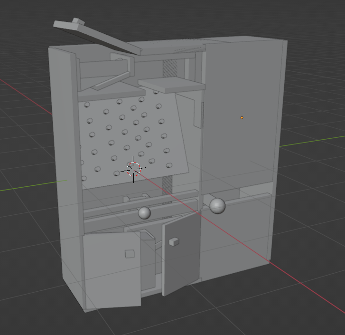Click the cube knob on the right door

pos(174,241)
